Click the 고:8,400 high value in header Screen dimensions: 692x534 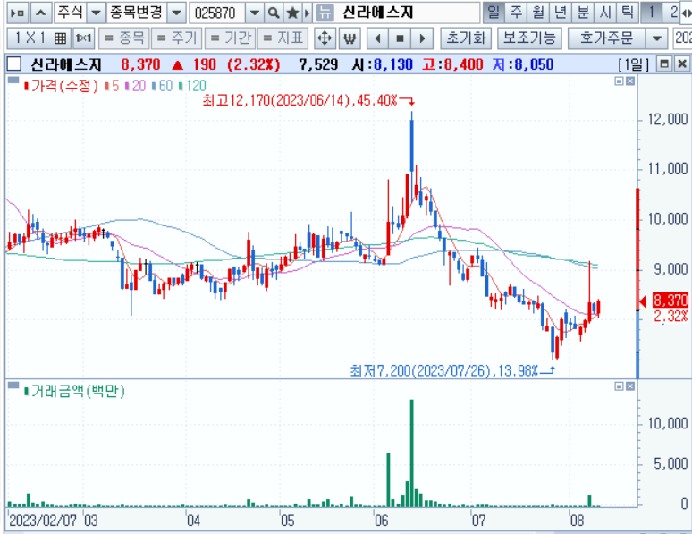(x=452, y=65)
